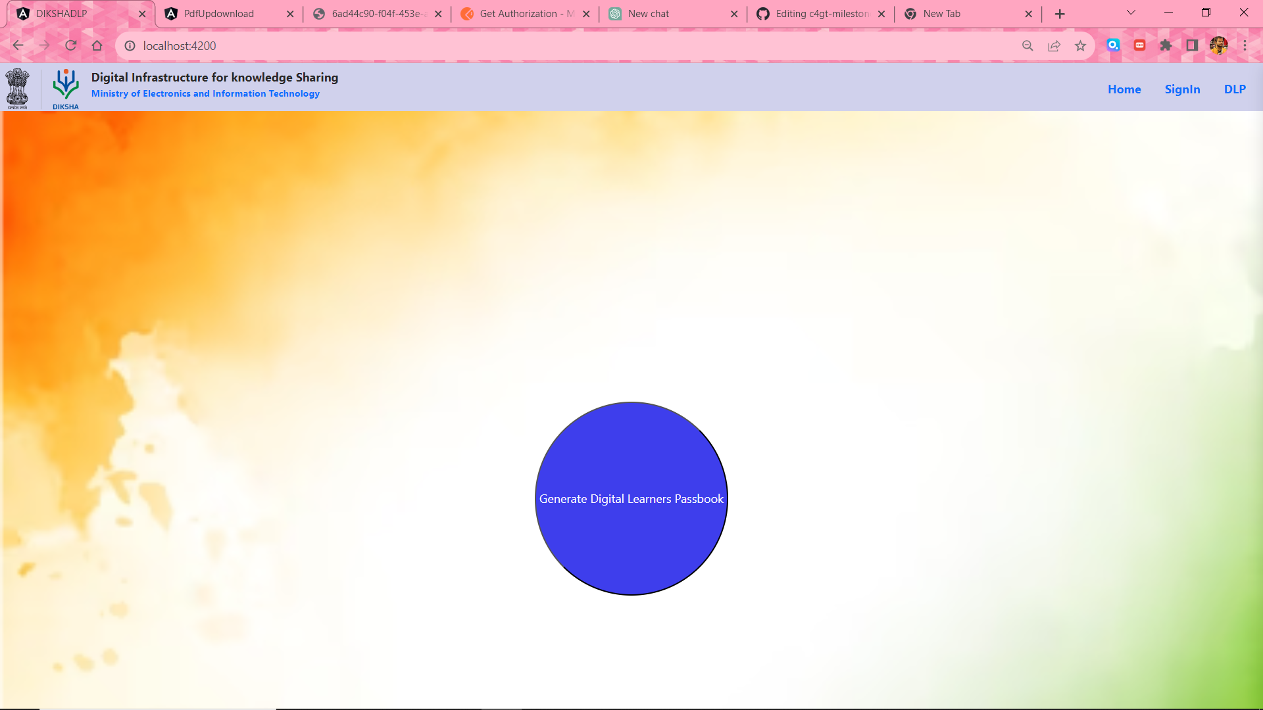
Task: Switch to Editing c4gt-milestone GitHub tab
Action: pyautogui.click(x=822, y=14)
